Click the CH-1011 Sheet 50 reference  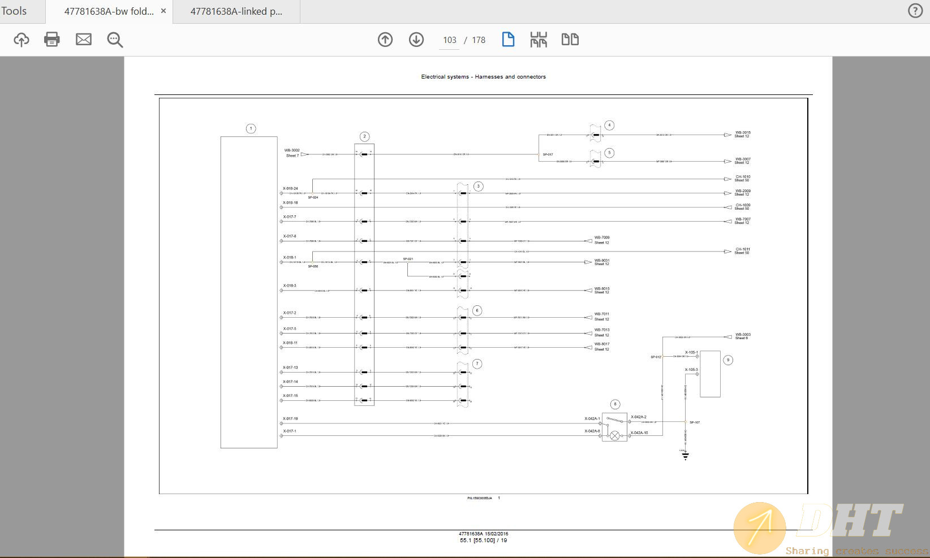click(742, 251)
